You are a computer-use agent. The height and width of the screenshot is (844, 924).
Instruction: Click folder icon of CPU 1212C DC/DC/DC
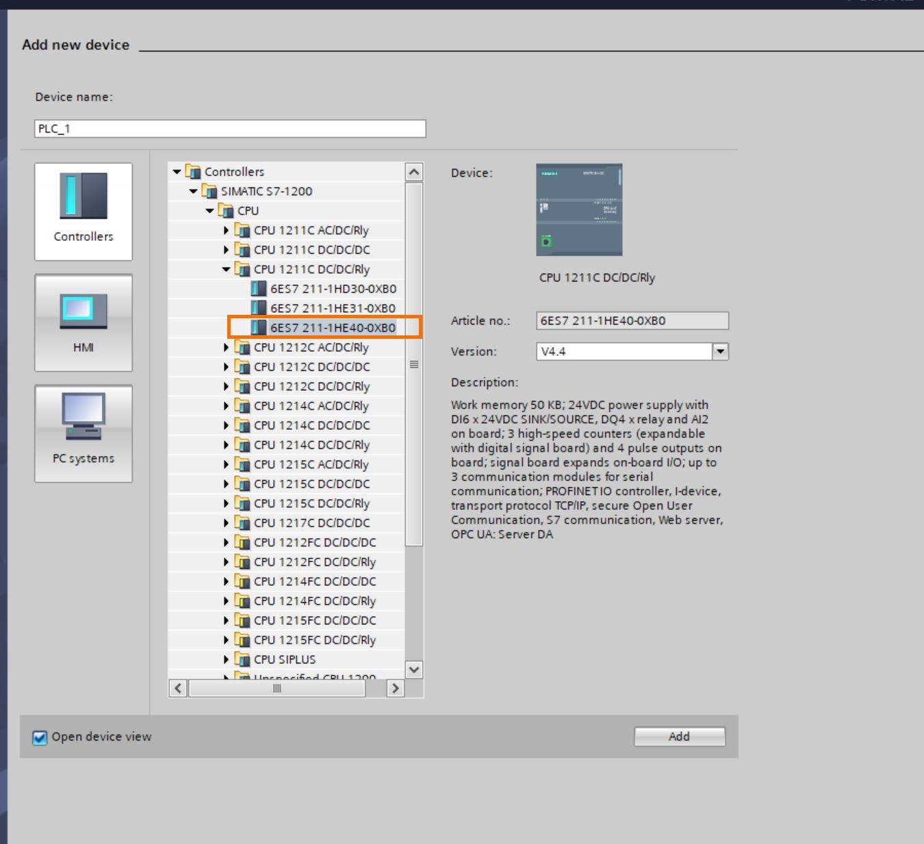[242, 367]
